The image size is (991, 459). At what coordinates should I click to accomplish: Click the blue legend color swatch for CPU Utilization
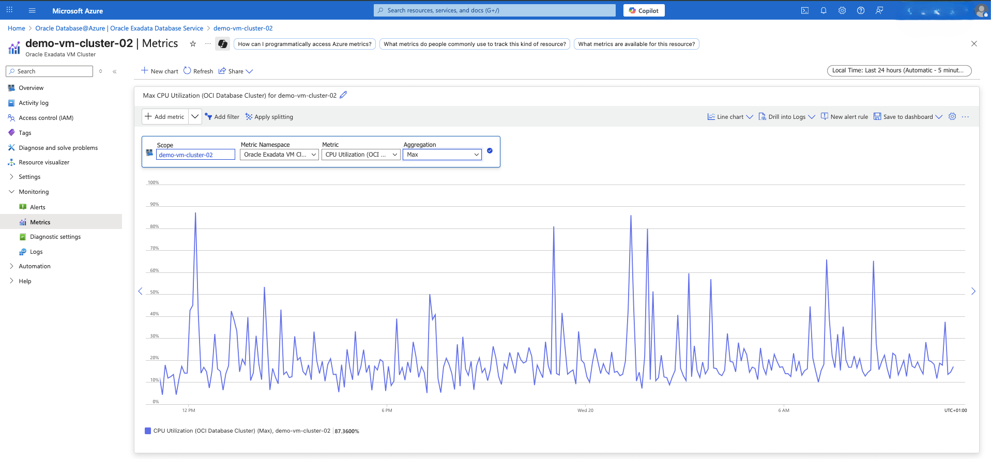pos(148,431)
